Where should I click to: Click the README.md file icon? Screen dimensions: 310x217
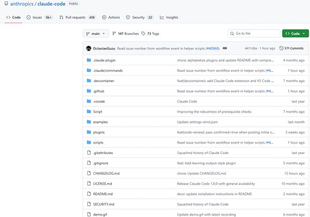(x=88, y=194)
